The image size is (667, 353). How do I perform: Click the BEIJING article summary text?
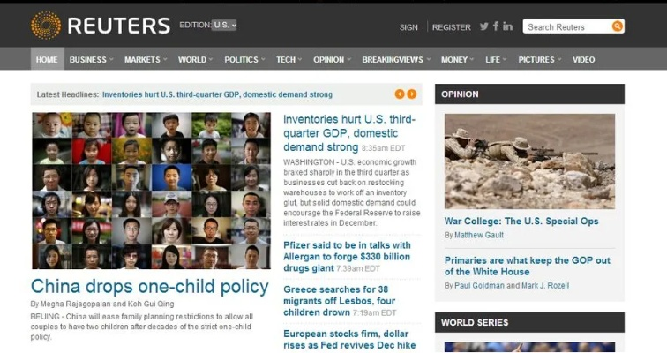click(142, 327)
